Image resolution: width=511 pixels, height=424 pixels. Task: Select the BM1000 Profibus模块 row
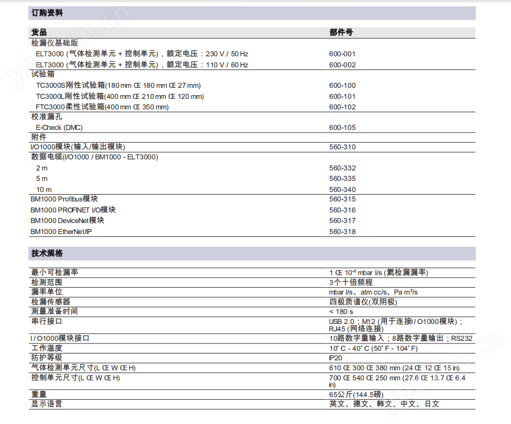(x=64, y=199)
